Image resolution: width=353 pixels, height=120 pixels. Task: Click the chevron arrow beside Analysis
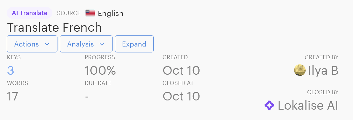click(102, 44)
